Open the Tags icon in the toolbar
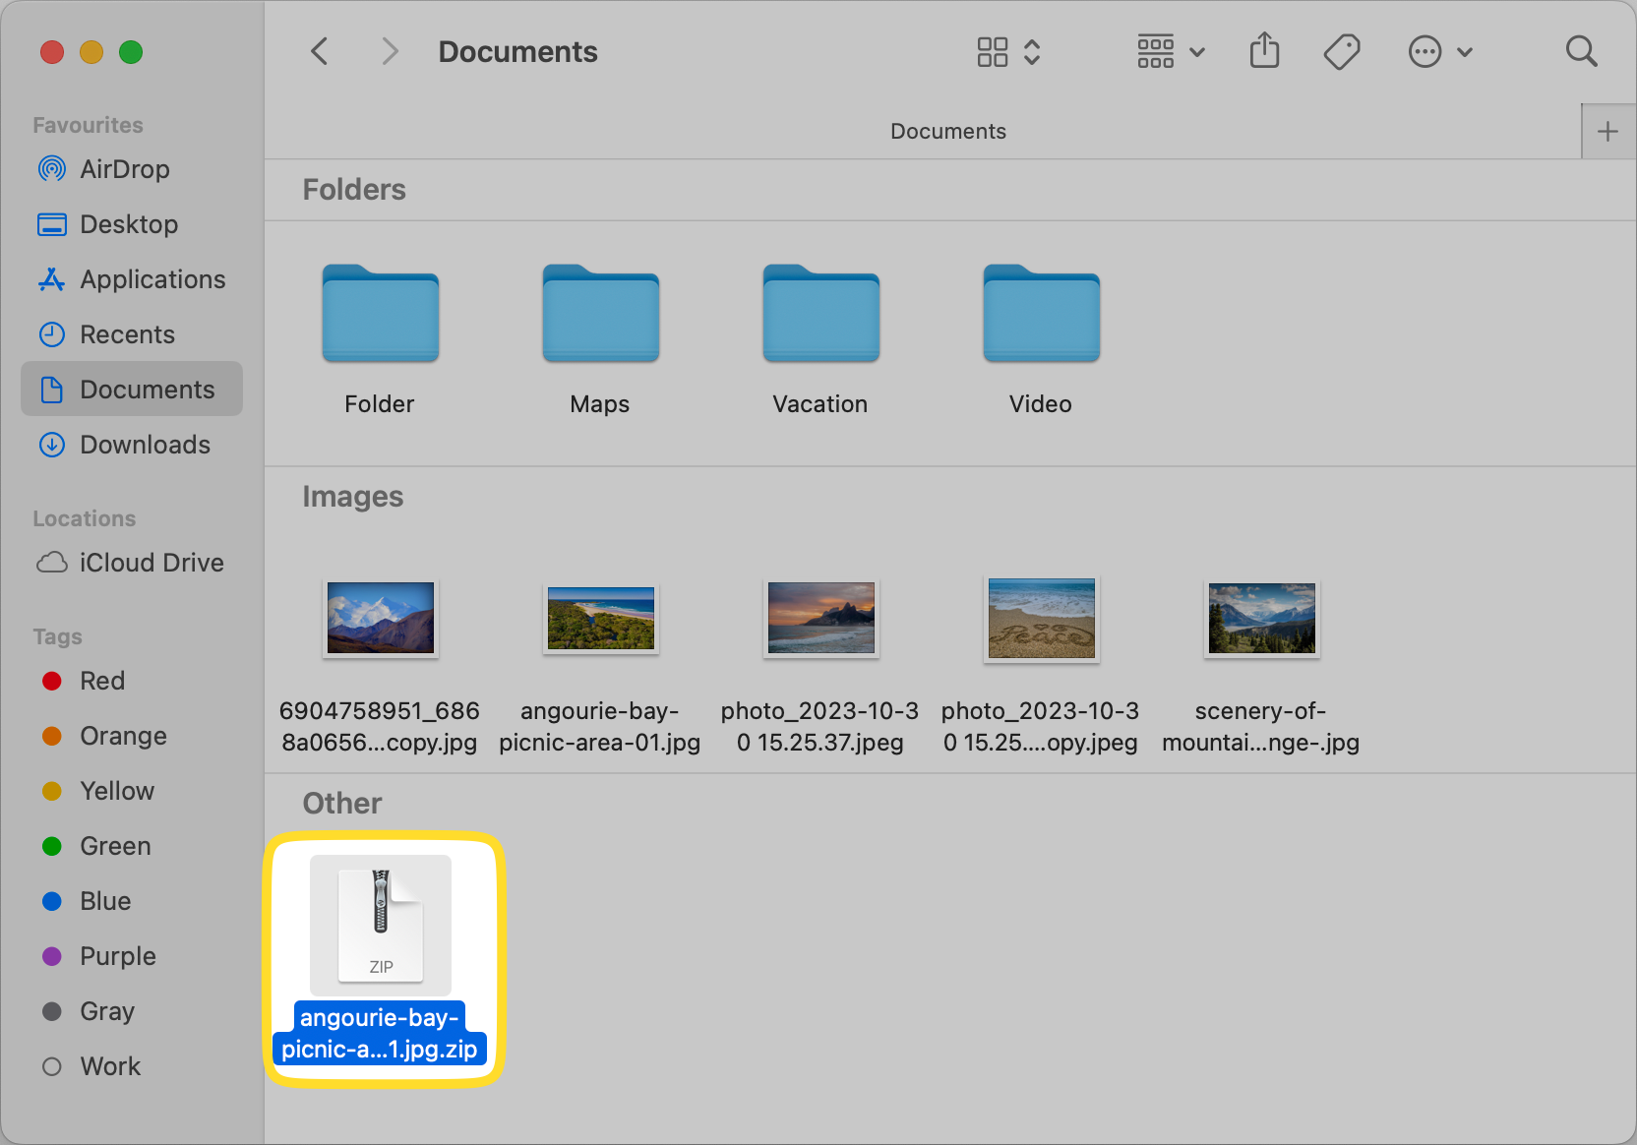 tap(1342, 51)
